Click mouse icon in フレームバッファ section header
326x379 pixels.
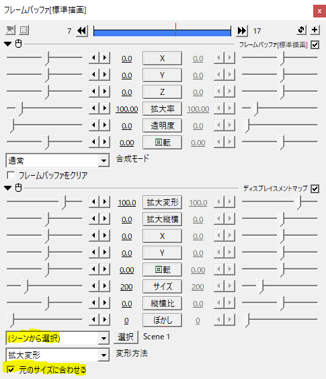coord(18,44)
